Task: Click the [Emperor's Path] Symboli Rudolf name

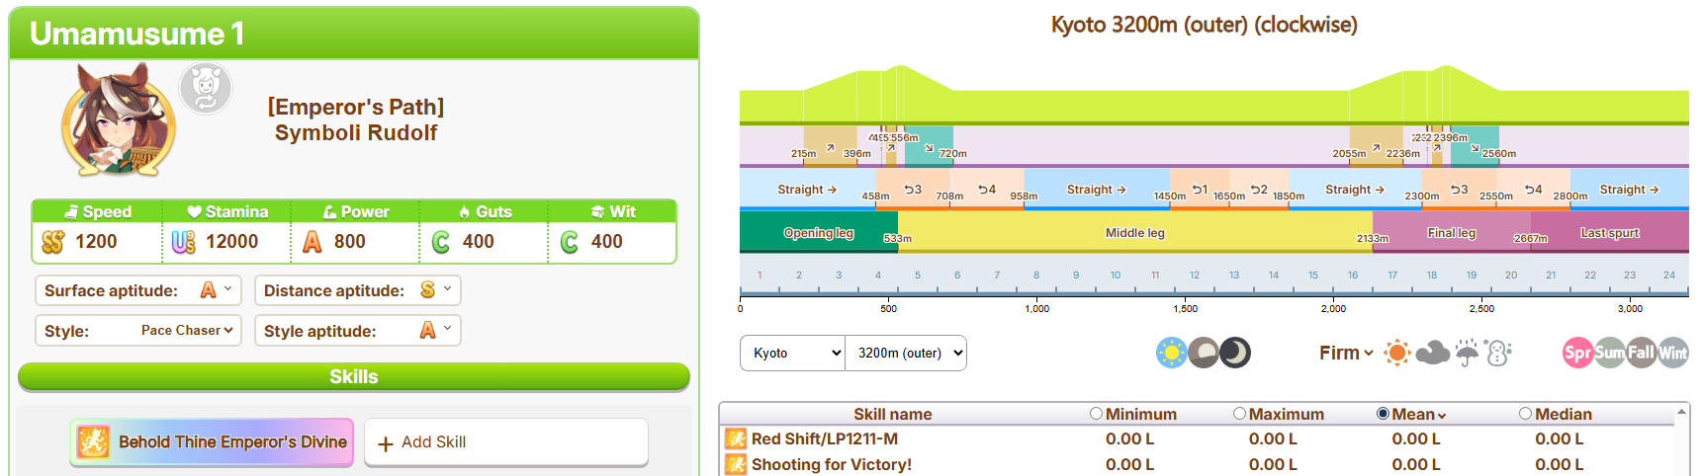Action: [356, 119]
